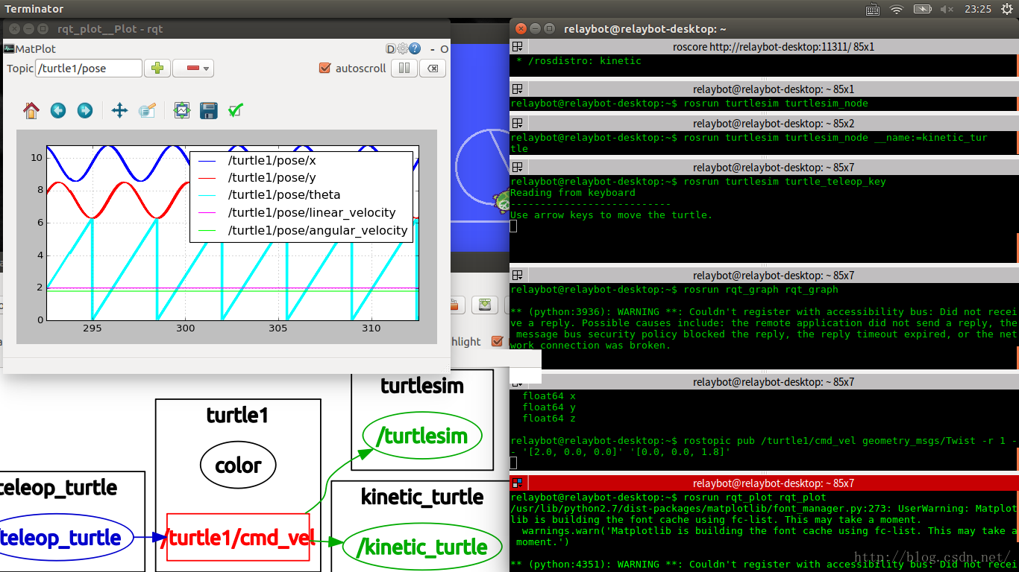Add topic with green plus button

tap(157, 69)
